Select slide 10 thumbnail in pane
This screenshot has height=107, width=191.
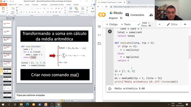[7, 71]
